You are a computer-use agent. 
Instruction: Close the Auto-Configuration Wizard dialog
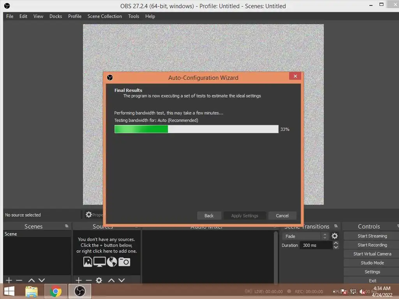(x=295, y=76)
